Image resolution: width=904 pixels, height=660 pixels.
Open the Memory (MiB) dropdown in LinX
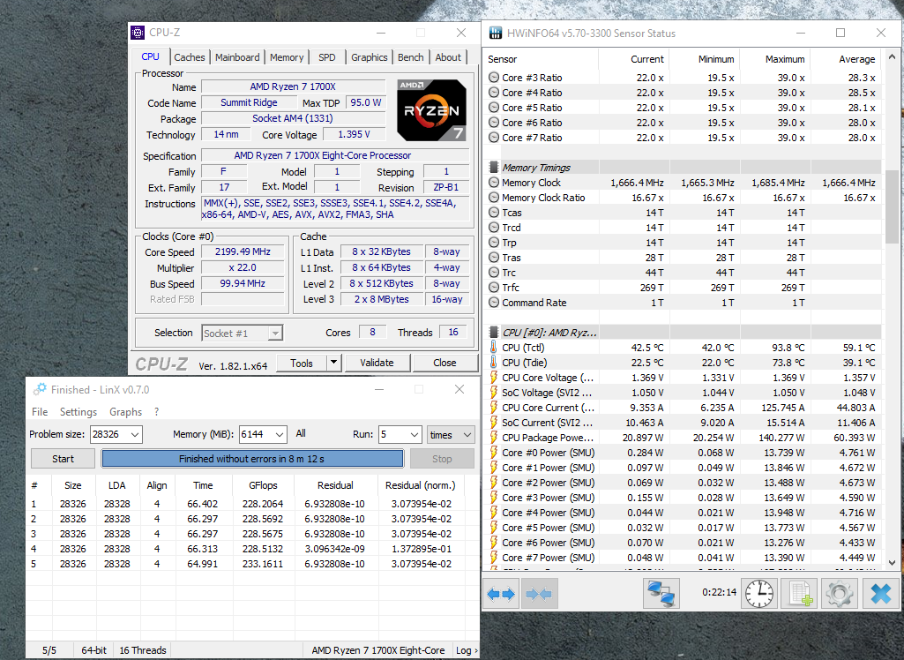click(x=279, y=434)
